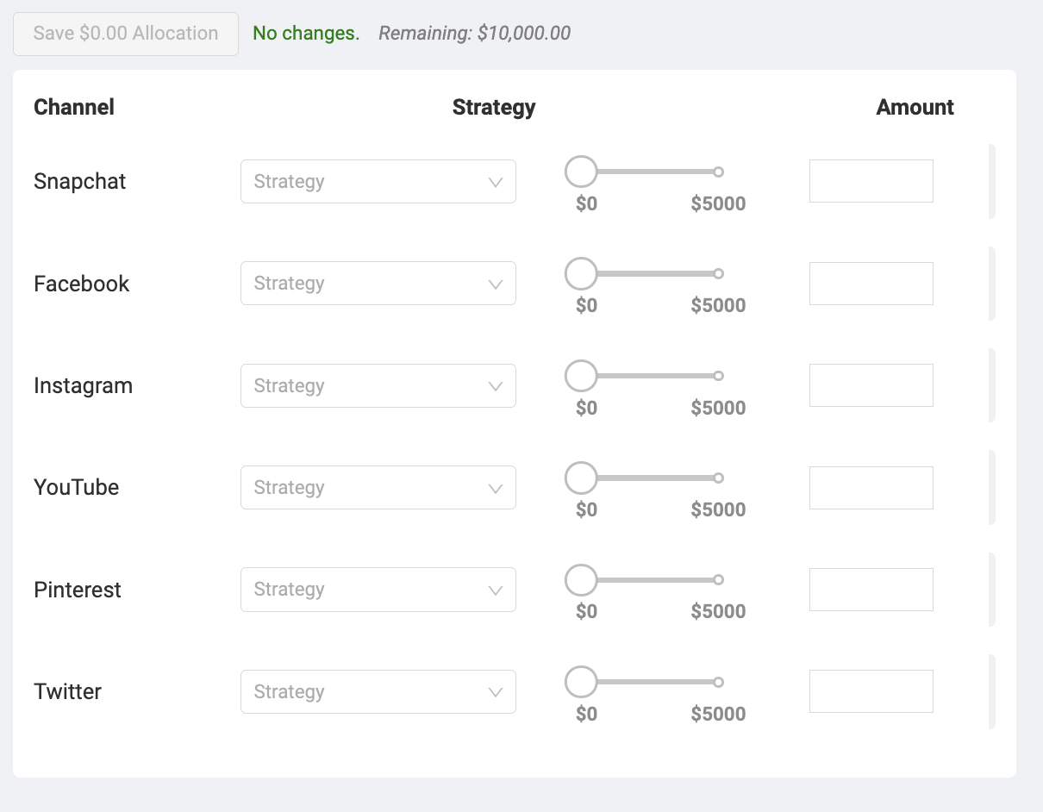Expand the YouTube strategy selector

coord(378,488)
